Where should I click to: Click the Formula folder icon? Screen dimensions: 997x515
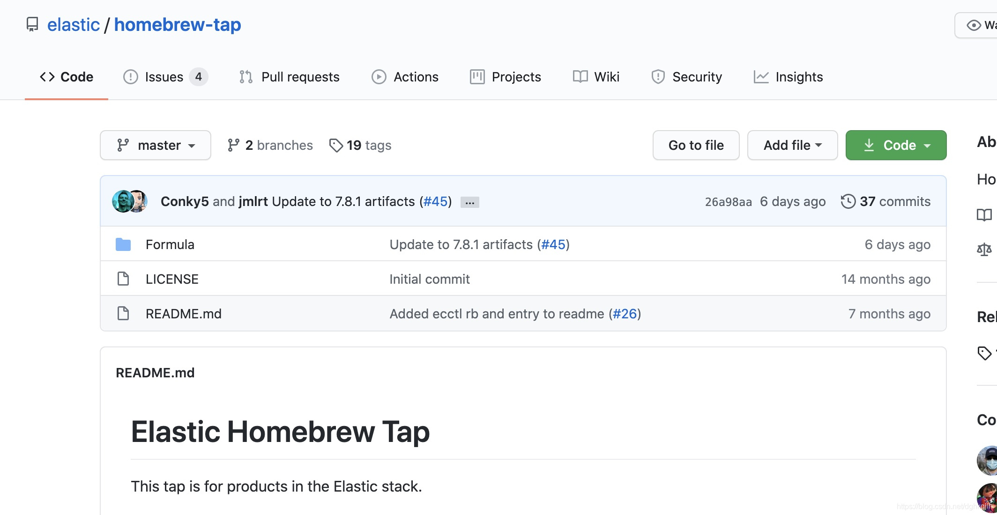click(123, 244)
